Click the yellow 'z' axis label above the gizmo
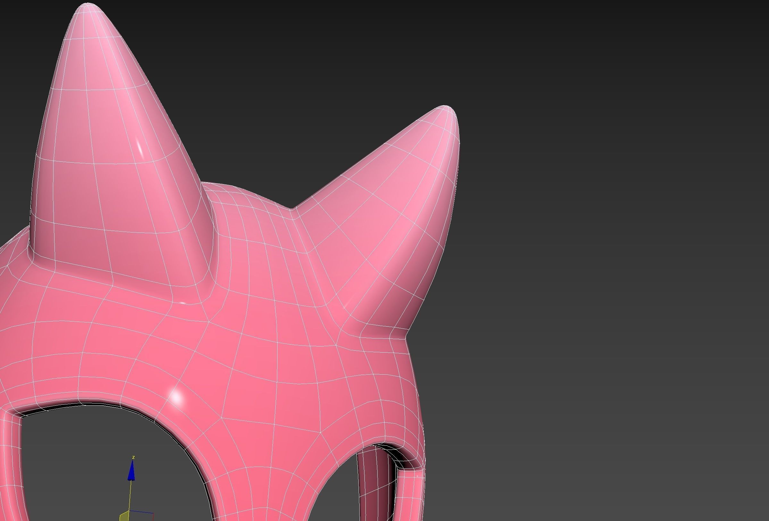 coord(133,457)
